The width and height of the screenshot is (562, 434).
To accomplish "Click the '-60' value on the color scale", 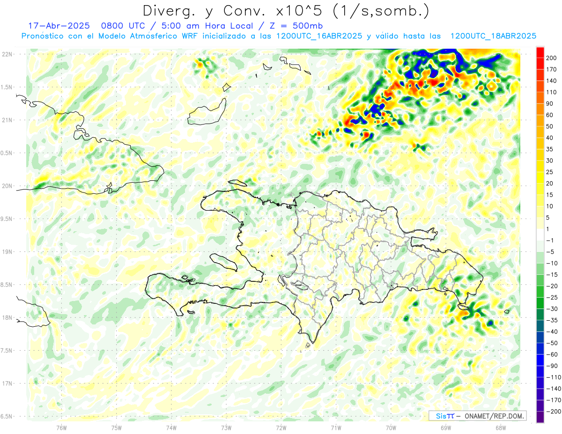I will (552, 354).
